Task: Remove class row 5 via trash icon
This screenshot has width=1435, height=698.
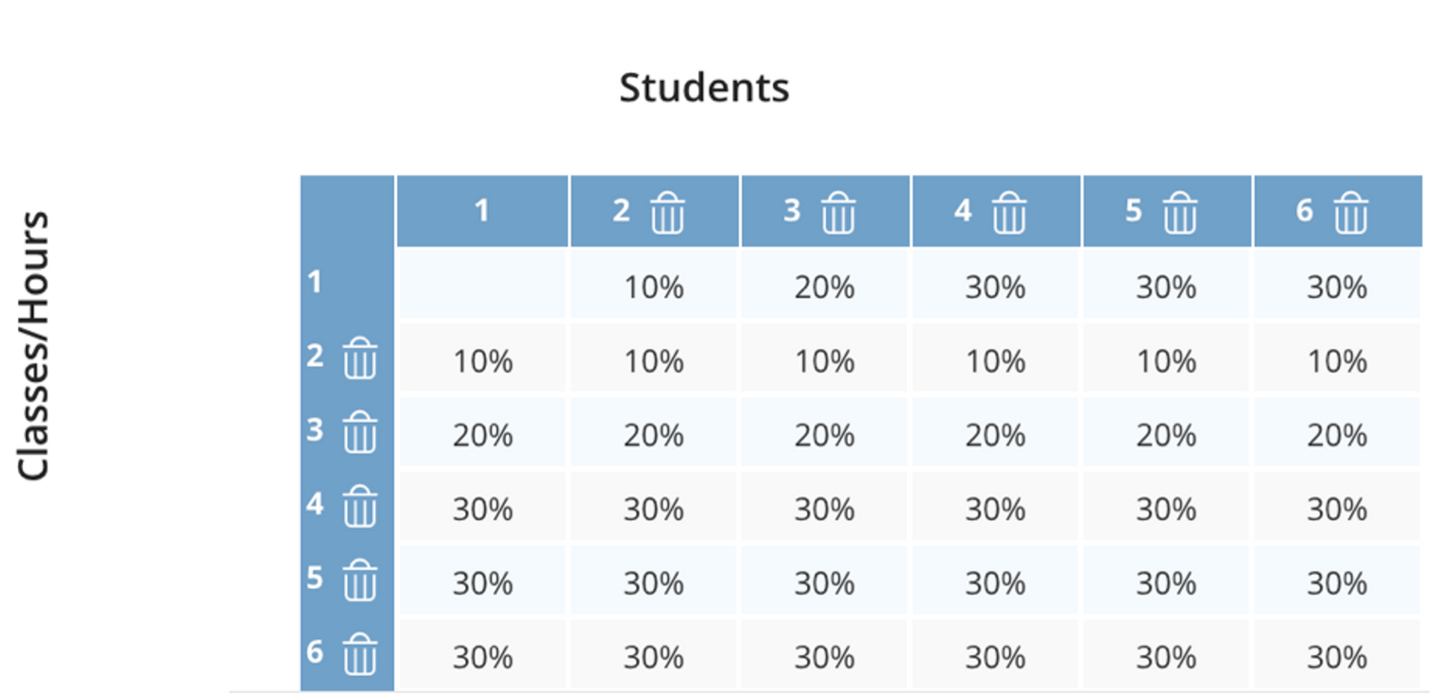Action: 359,580
